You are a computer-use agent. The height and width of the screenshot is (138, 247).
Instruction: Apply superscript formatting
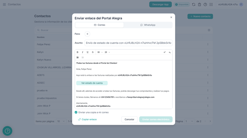pos(164,52)
